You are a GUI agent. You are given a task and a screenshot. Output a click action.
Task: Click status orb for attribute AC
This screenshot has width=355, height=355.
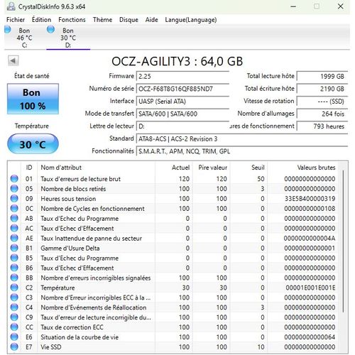[14, 228]
